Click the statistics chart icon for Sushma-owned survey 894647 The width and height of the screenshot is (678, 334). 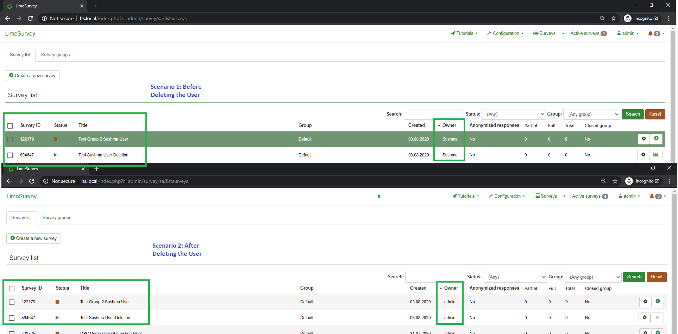(656, 155)
